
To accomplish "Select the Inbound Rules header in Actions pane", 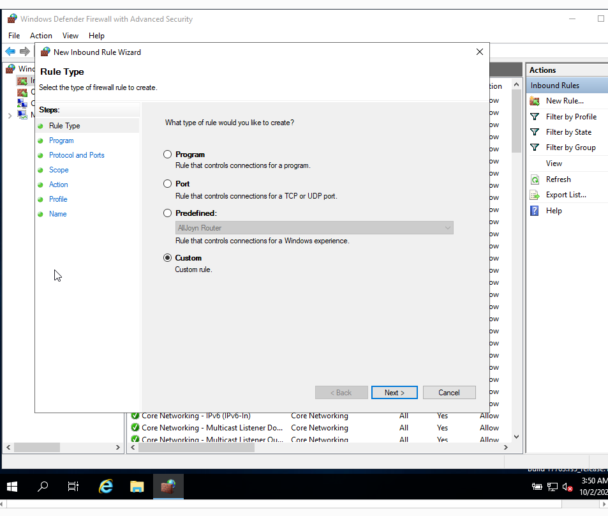I will 567,86.
